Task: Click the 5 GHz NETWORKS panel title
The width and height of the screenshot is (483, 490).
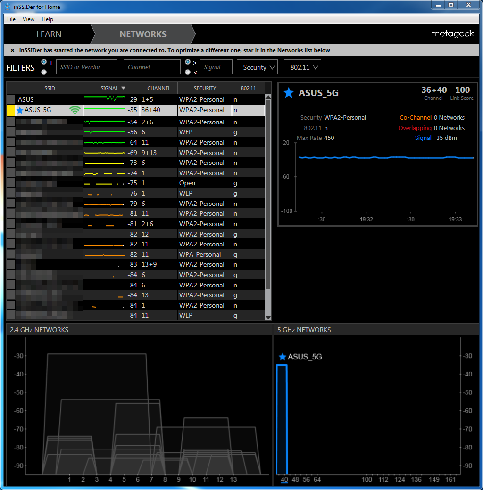Action: 304,330
